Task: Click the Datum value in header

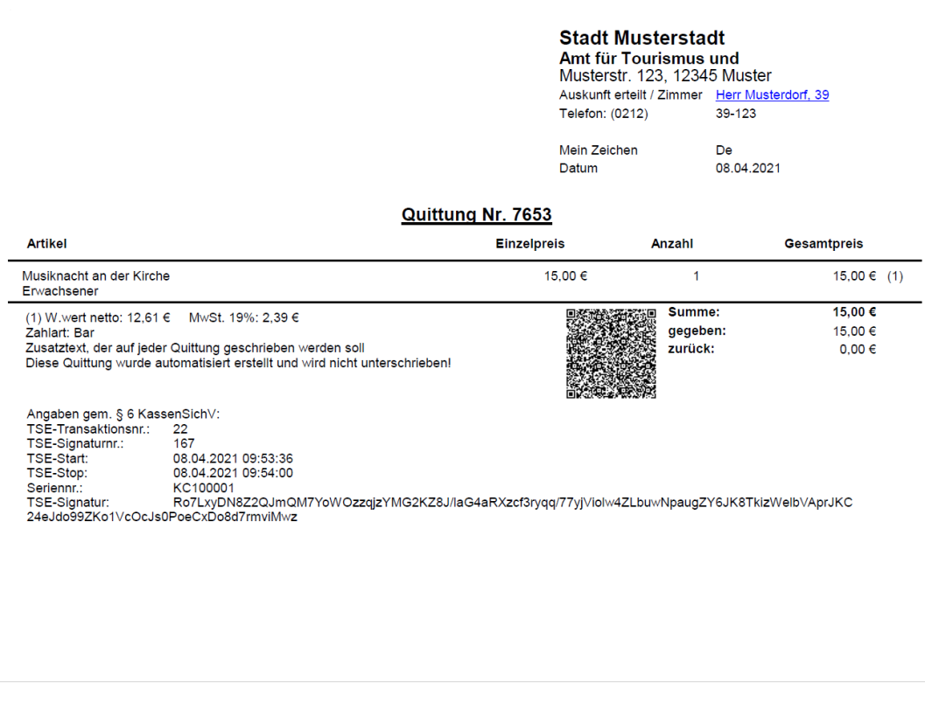Action: point(747,168)
